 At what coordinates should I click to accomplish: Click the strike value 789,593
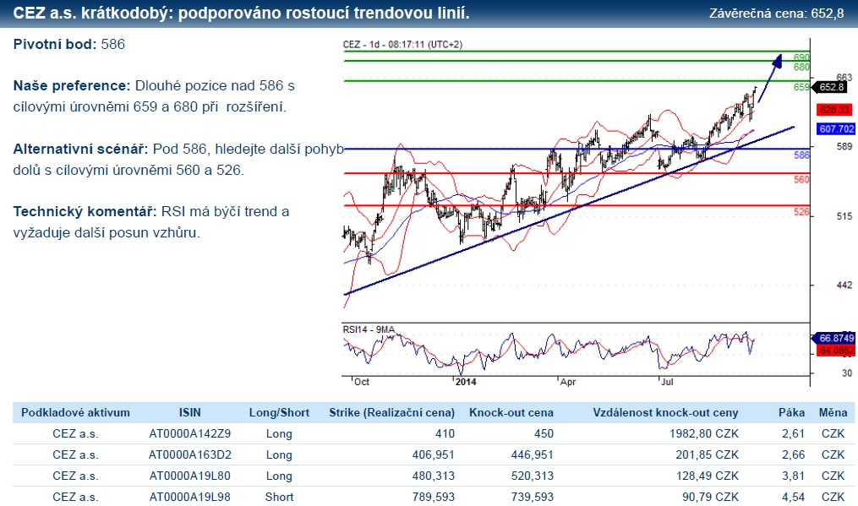(434, 498)
